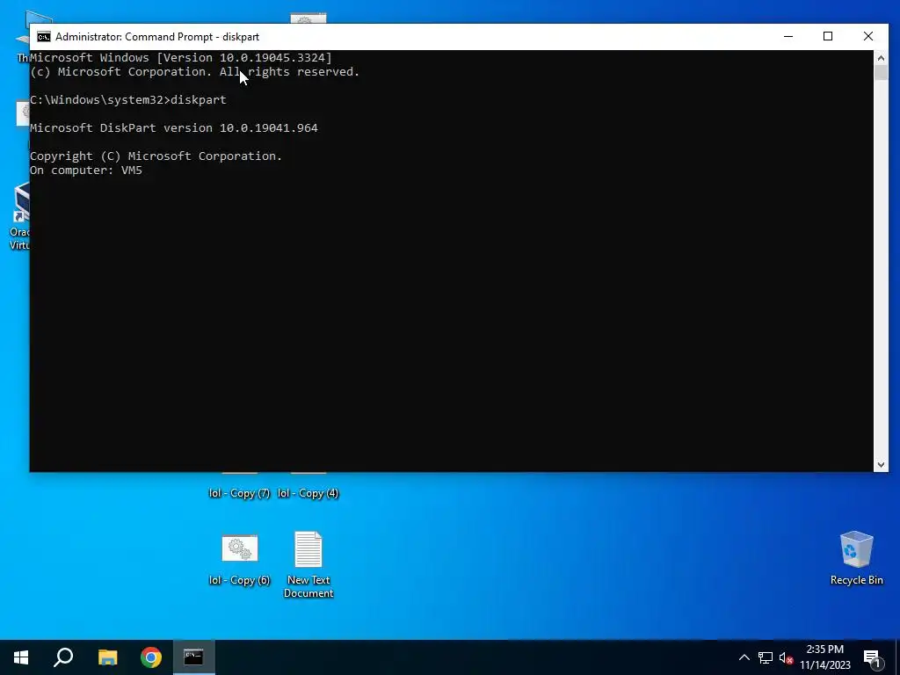Close the diskpart Command Prompt window
This screenshot has width=900, height=675.
pos(867,36)
